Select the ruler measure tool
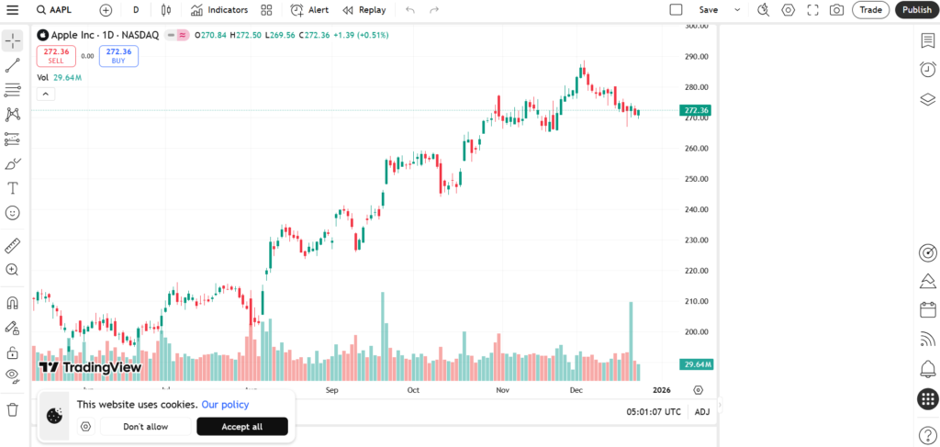Viewport: 940px width, 447px height. pyautogui.click(x=13, y=245)
